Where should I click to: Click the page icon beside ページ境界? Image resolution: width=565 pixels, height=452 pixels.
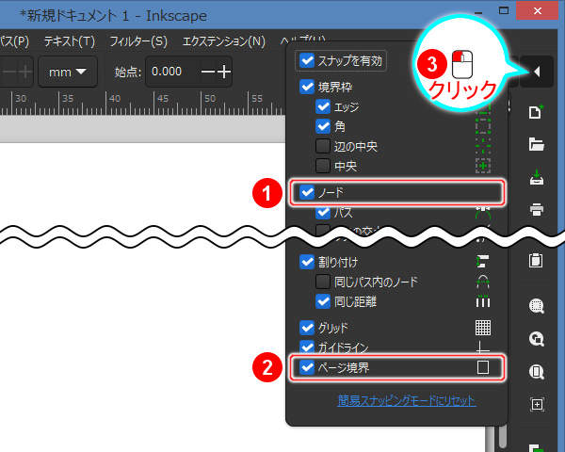(483, 367)
